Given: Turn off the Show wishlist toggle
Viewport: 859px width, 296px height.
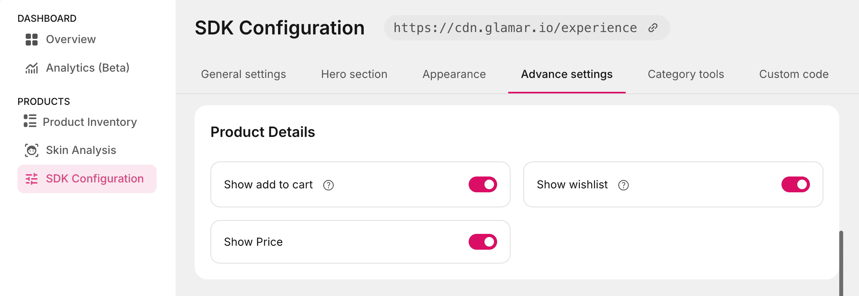Looking at the screenshot, I should [795, 184].
